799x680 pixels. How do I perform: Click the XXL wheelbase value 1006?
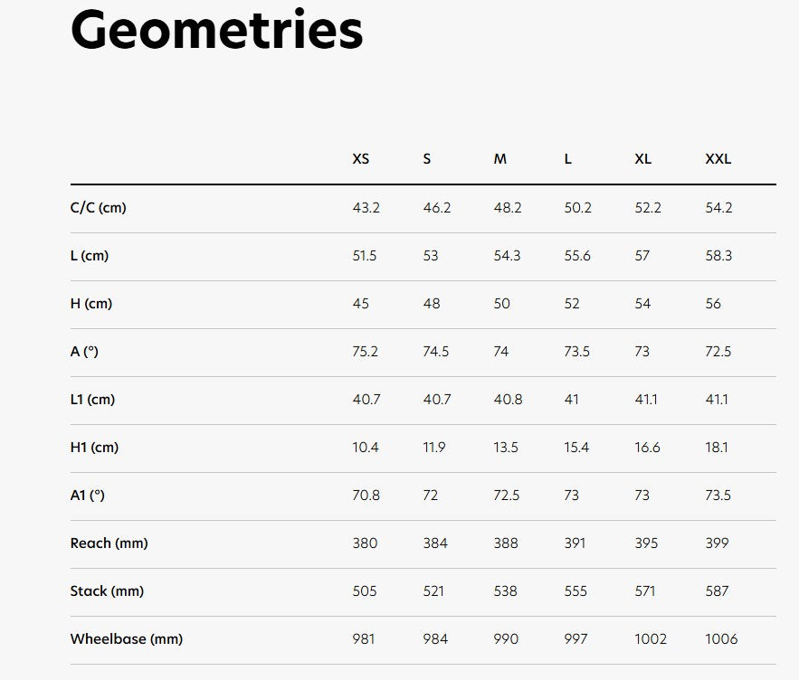(721, 638)
